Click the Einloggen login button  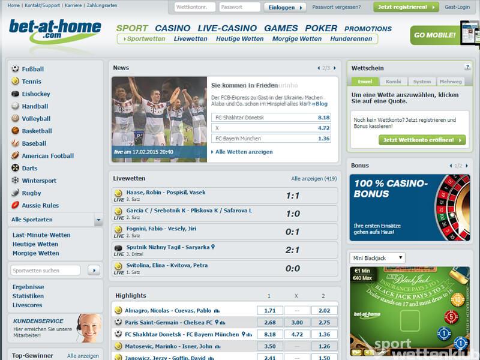point(284,7)
